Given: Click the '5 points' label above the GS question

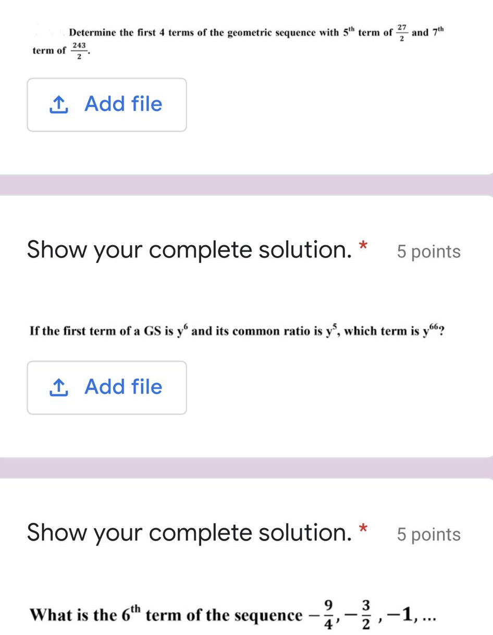Looking at the screenshot, I should point(428,251).
